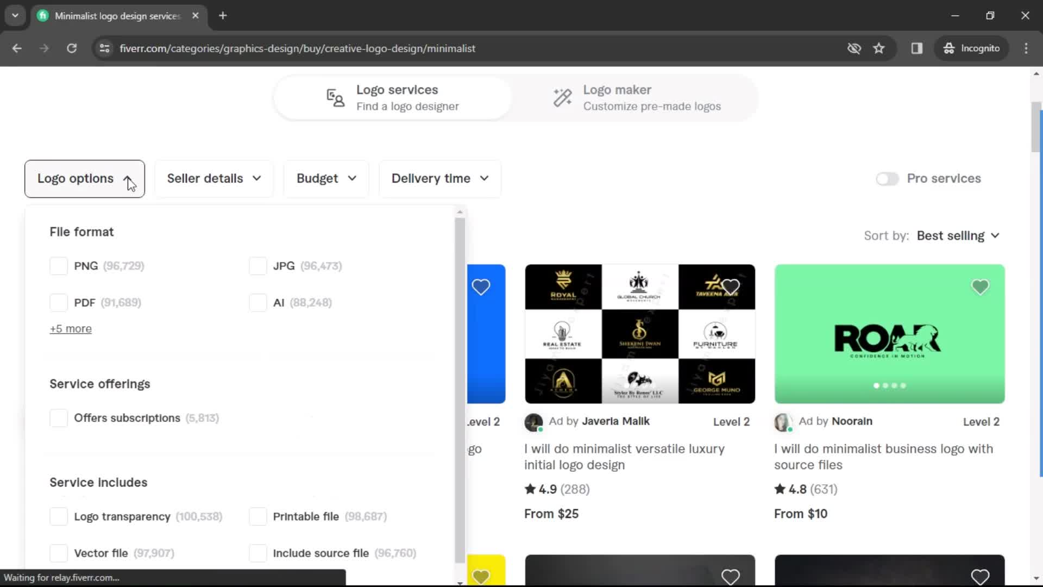Enable the JPG file format filter
Screen dimensions: 1043x587
[x=257, y=266]
